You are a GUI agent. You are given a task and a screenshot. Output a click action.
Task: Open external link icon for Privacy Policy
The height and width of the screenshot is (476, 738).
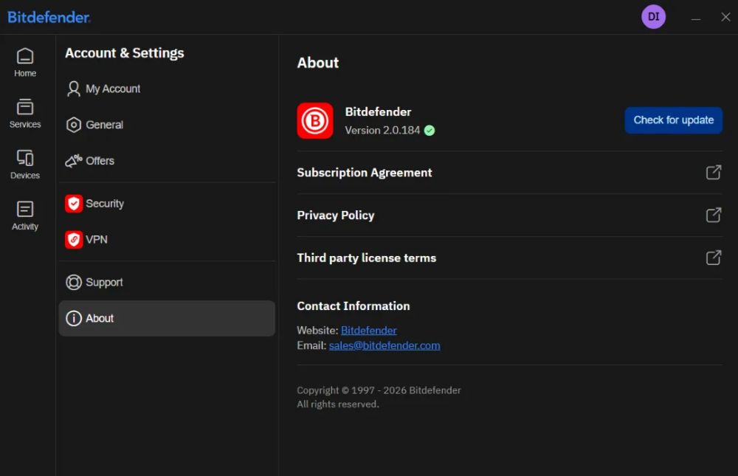[x=714, y=215]
